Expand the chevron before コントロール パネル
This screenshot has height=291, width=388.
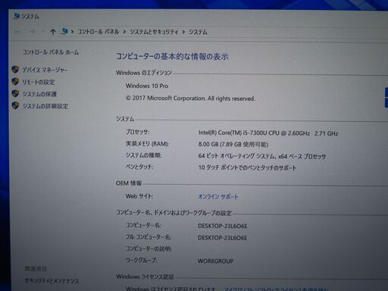click(73, 32)
